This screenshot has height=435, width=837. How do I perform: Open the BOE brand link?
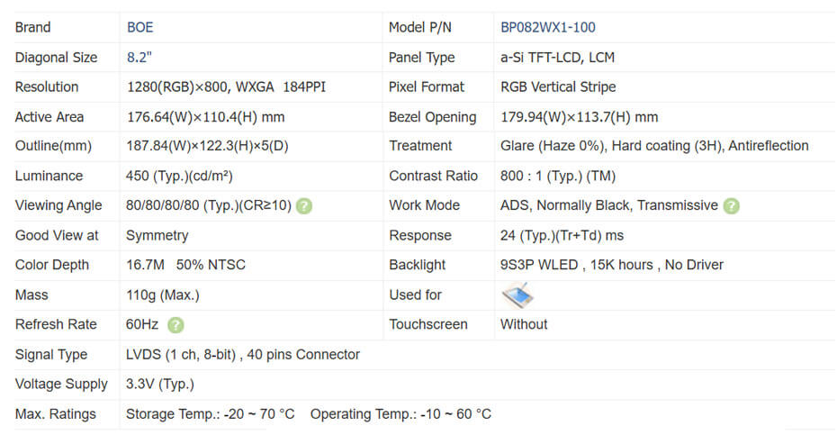click(140, 28)
